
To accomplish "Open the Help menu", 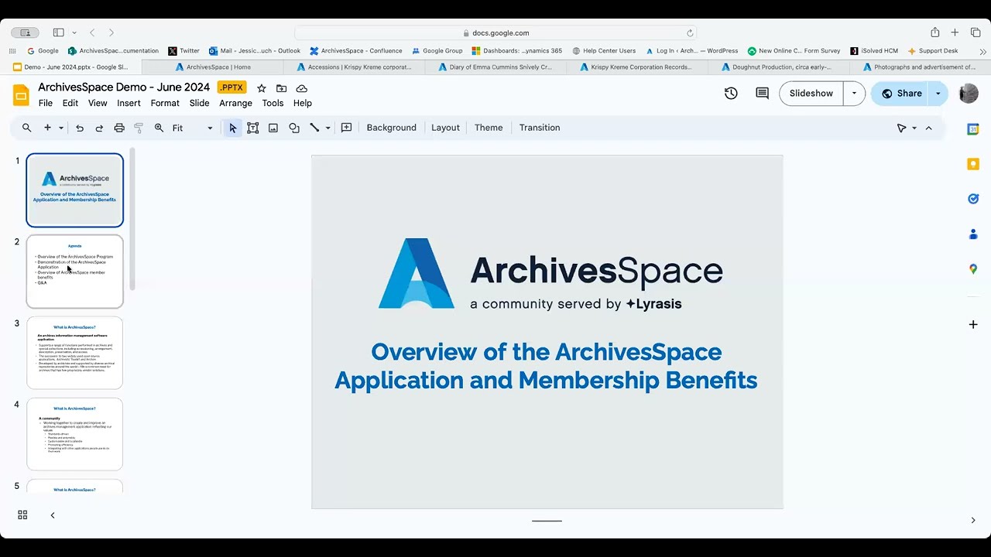I will coord(303,103).
